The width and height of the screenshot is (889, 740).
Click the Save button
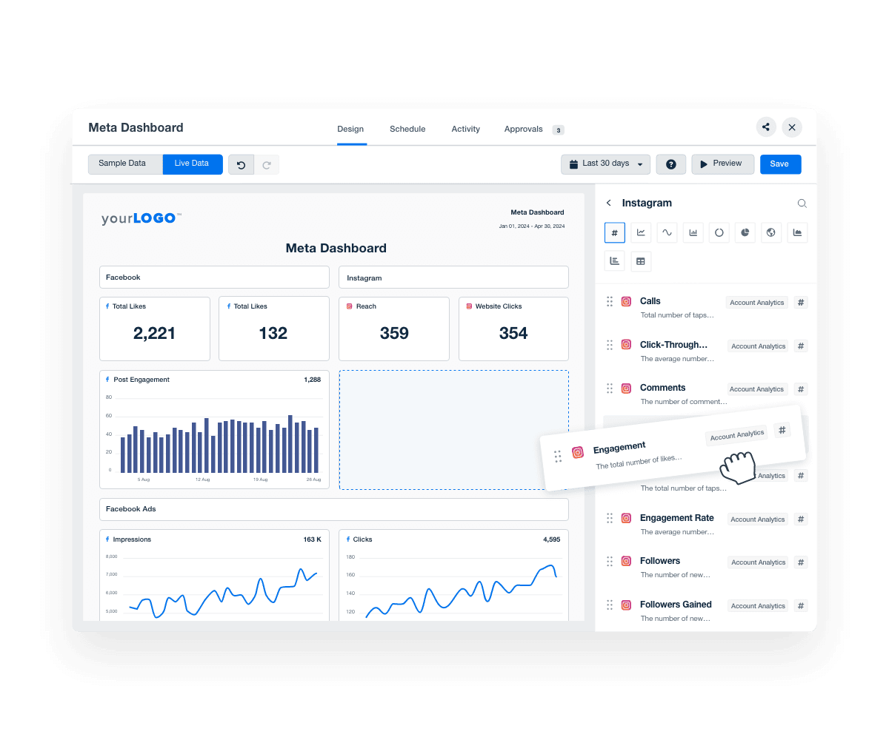click(780, 164)
